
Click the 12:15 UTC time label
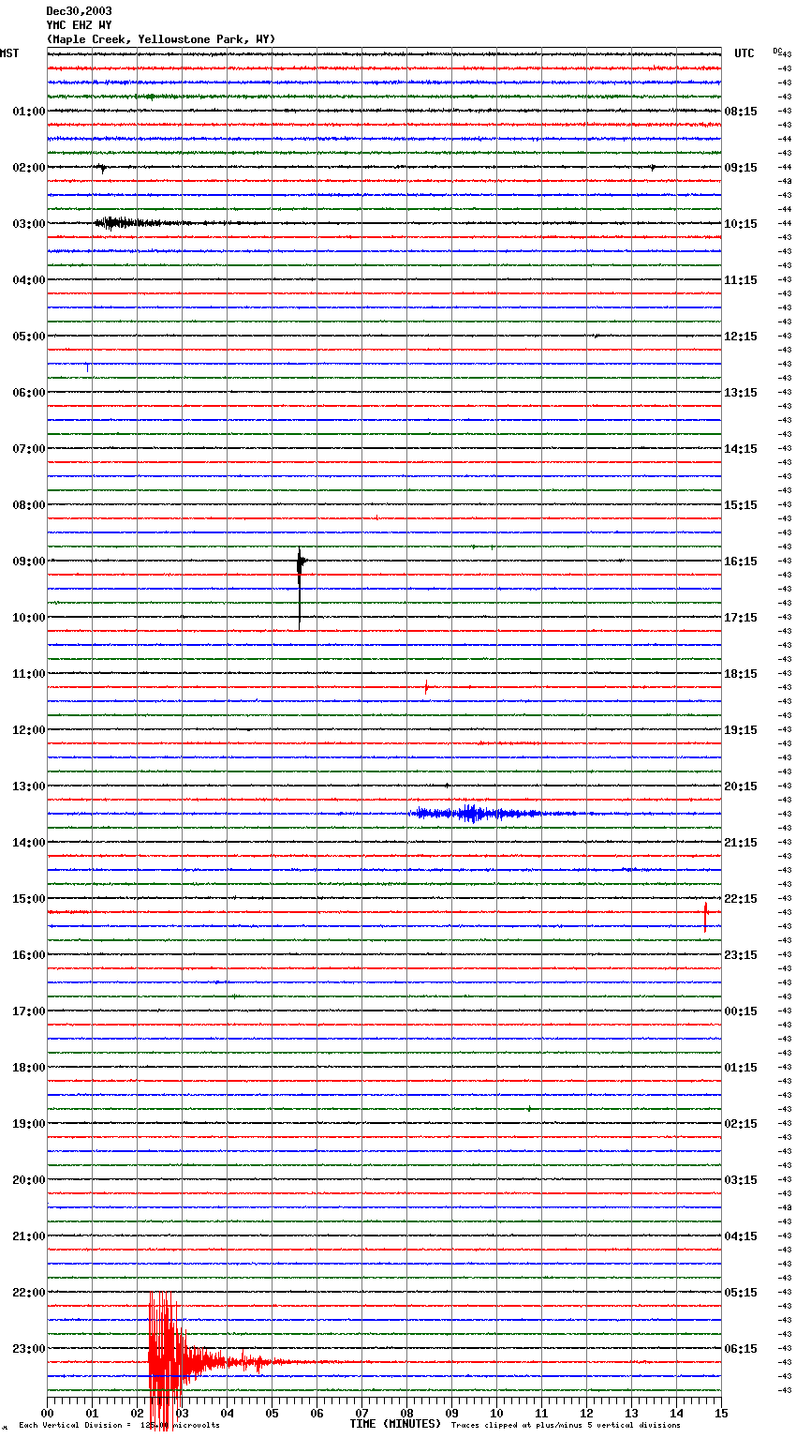741,337
